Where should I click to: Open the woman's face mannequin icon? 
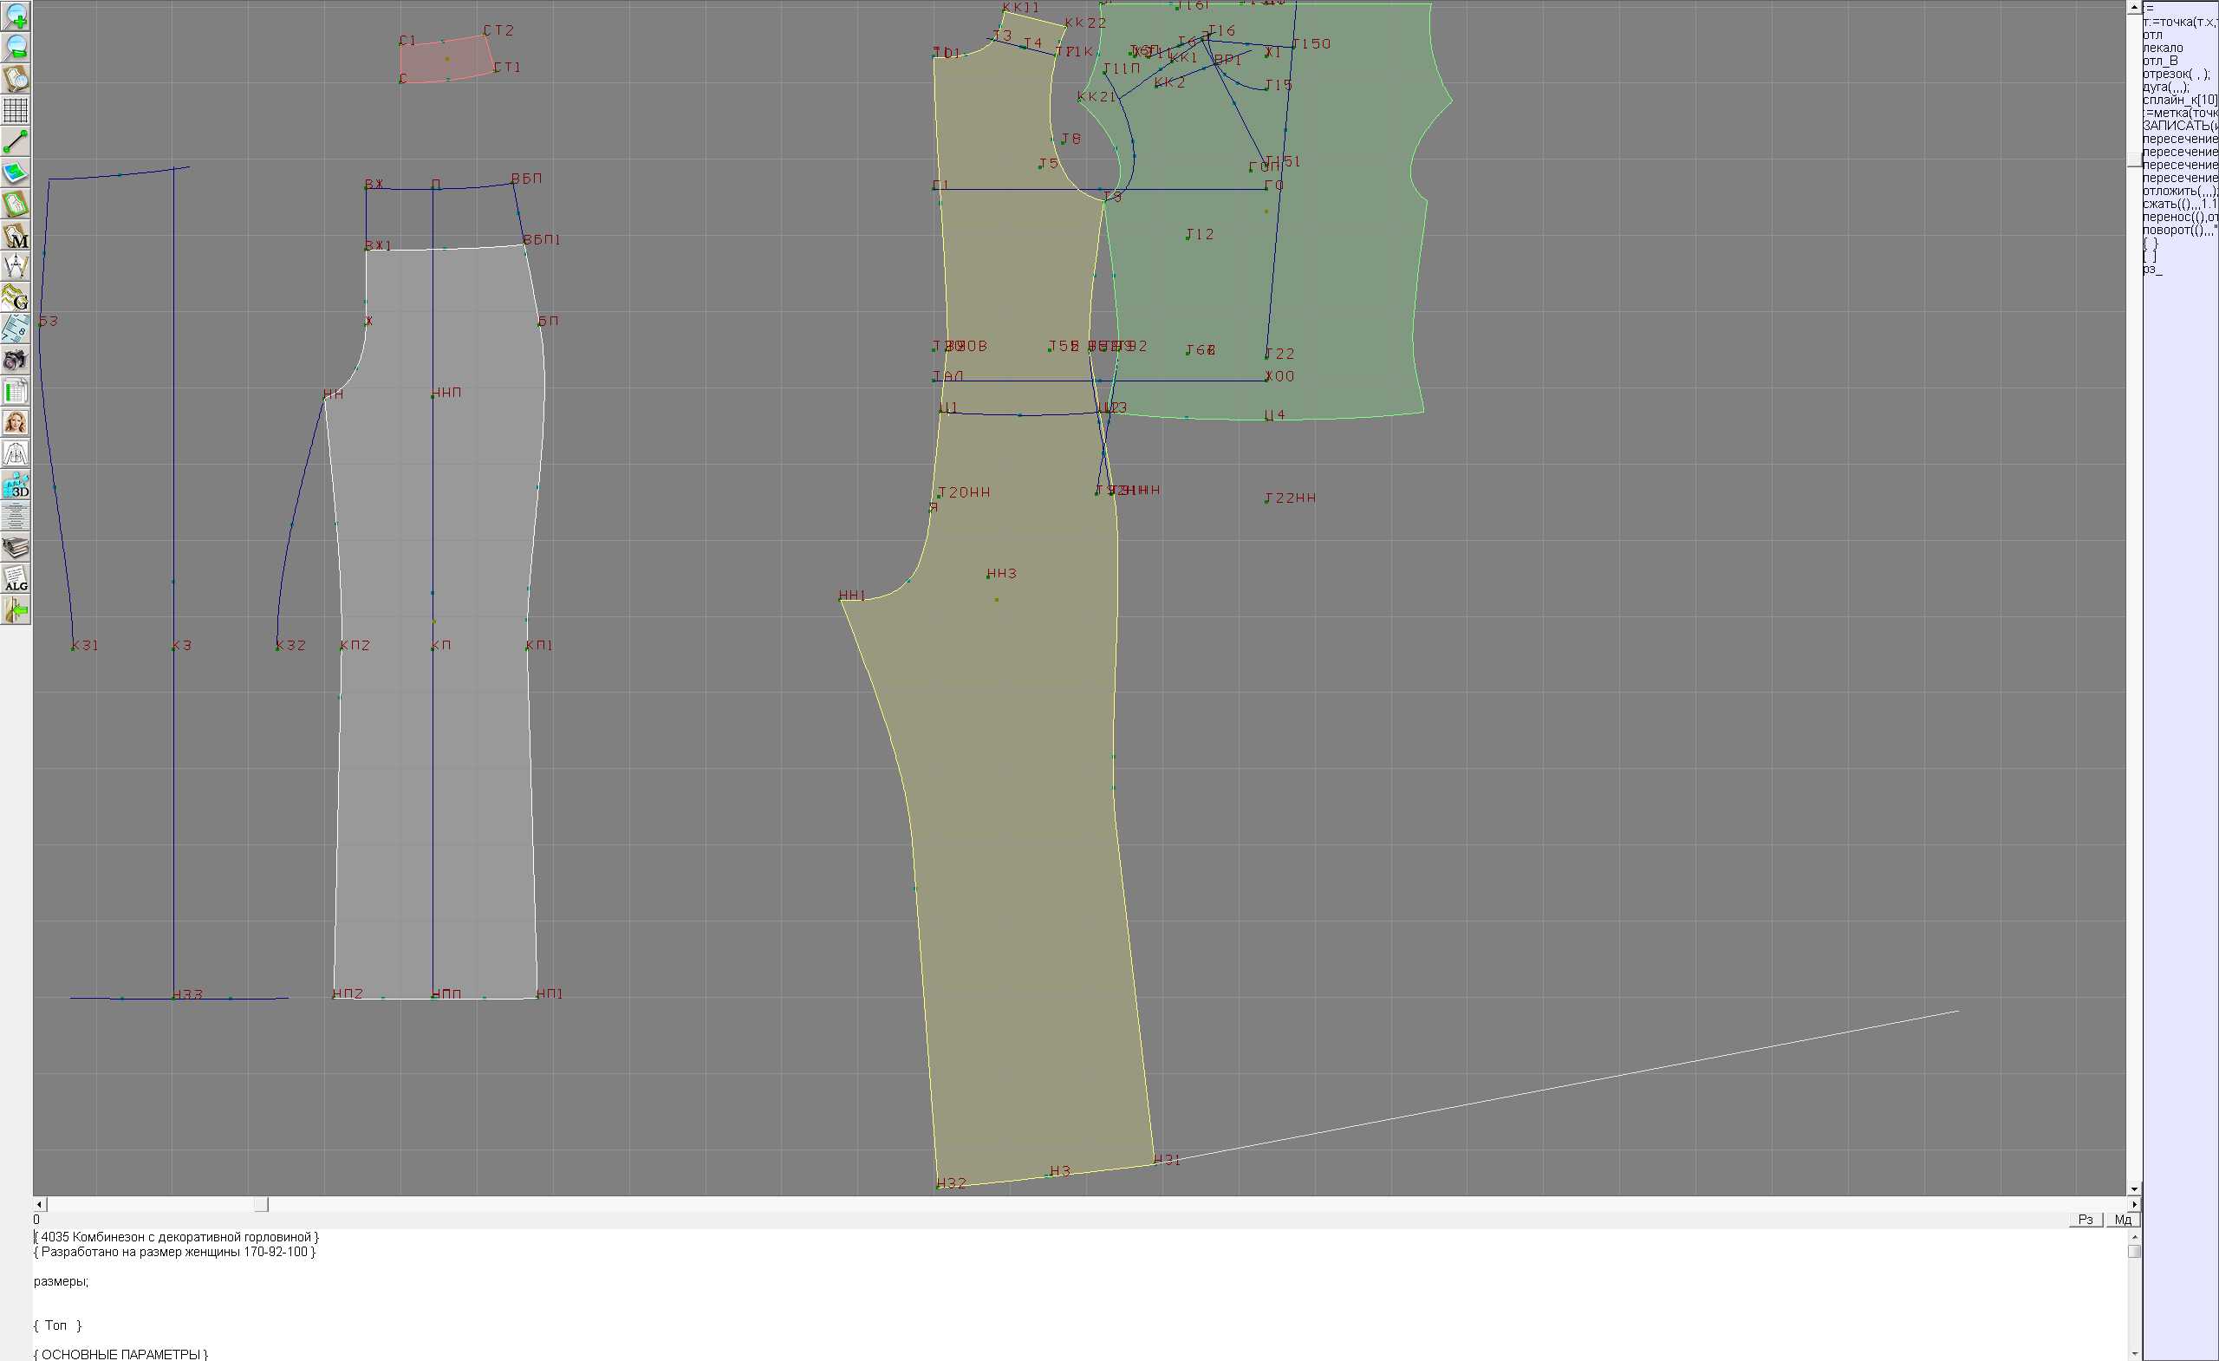click(x=16, y=422)
